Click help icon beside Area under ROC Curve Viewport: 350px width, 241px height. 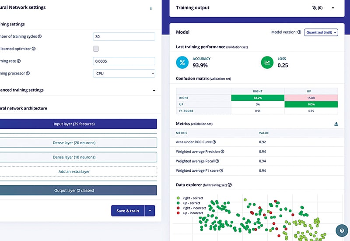(214, 142)
